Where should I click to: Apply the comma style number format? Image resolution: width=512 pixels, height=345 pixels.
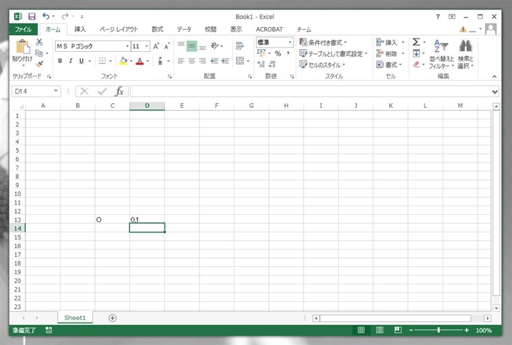pos(288,53)
